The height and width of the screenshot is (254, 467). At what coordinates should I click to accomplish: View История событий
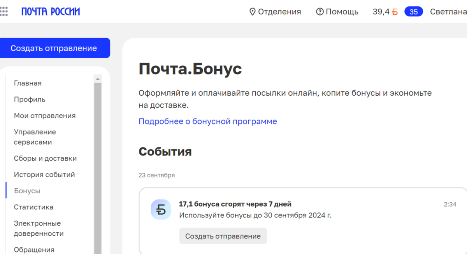tap(44, 174)
